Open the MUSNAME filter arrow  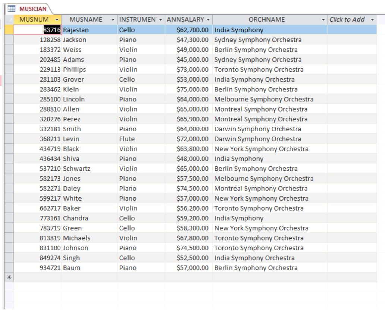(113, 19)
